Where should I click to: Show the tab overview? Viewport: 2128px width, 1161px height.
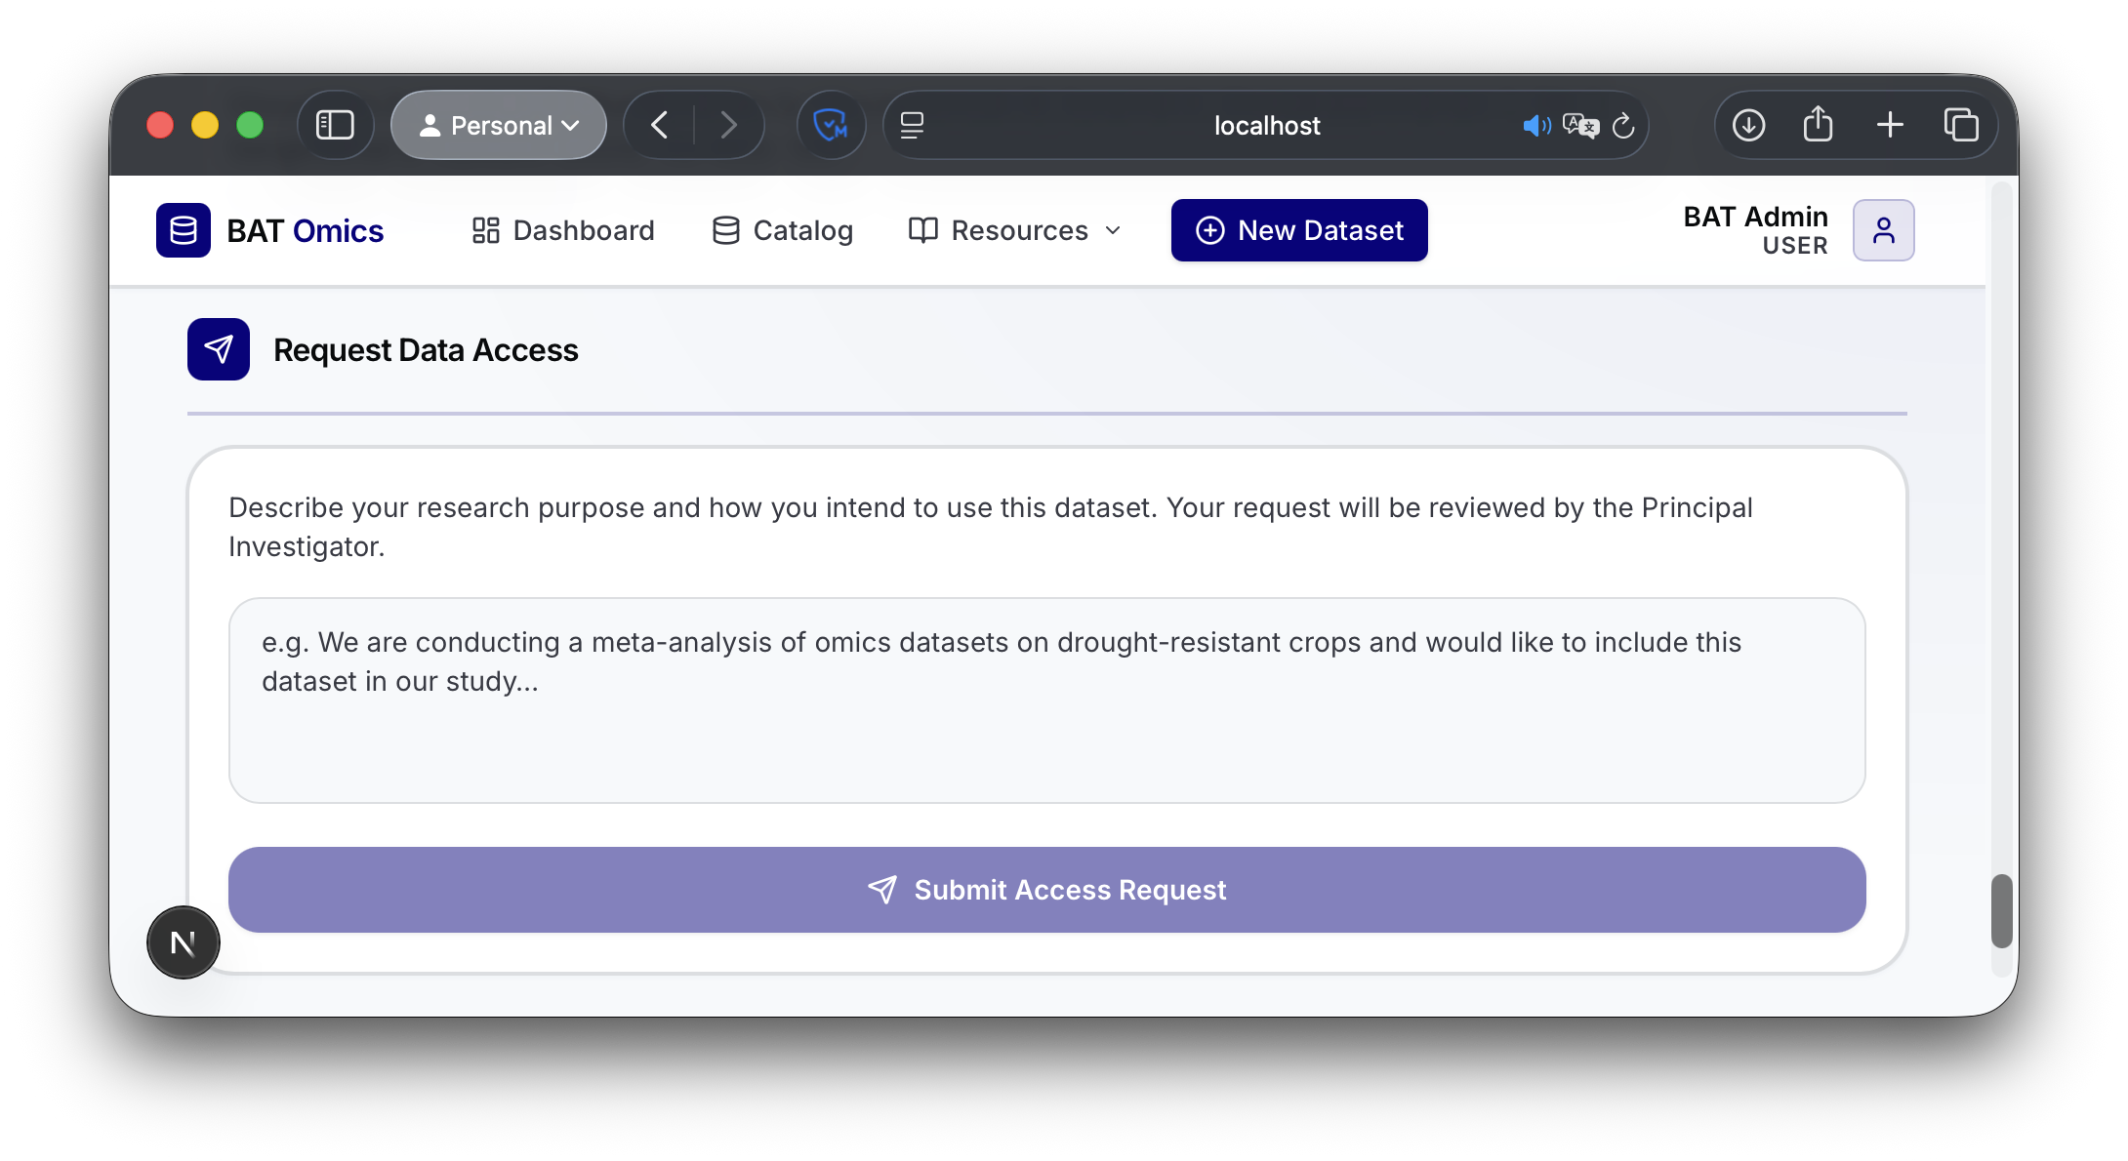(1961, 125)
